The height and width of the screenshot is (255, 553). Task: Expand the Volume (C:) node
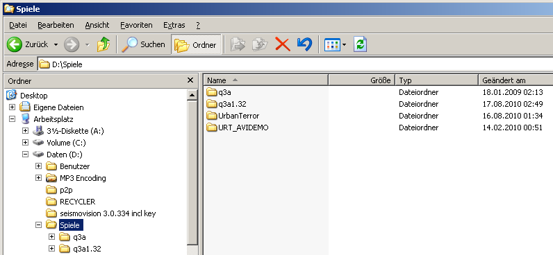click(x=26, y=143)
